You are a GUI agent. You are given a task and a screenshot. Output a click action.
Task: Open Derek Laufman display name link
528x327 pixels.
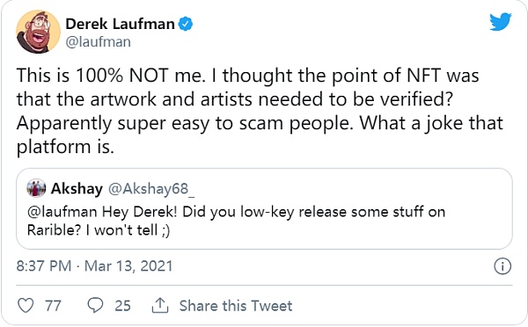point(120,24)
